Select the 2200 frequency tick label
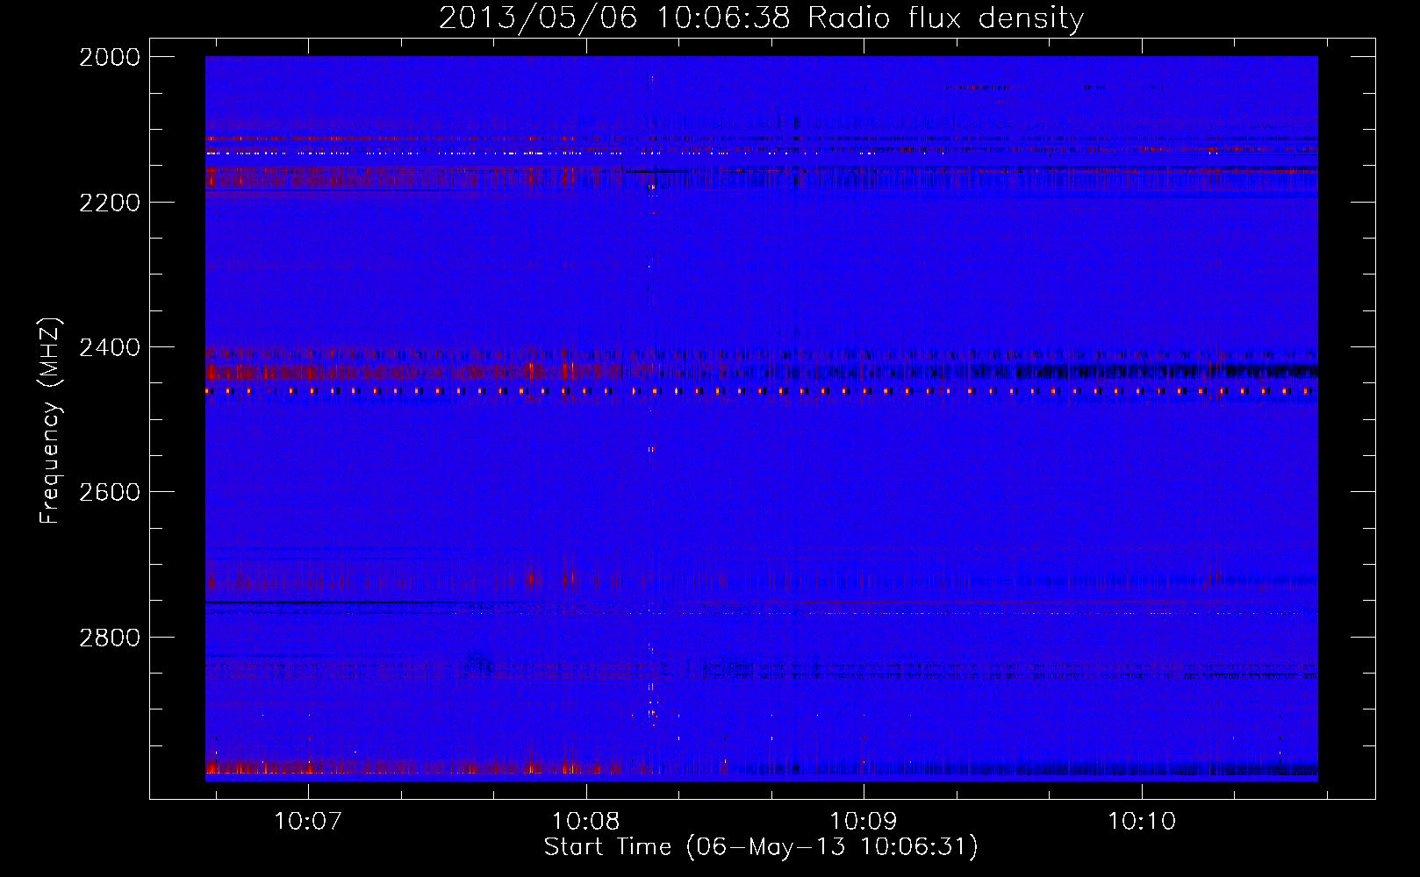 (109, 203)
